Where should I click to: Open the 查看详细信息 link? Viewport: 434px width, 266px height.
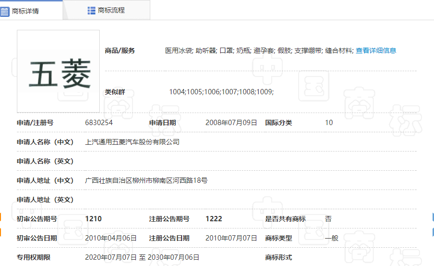coord(376,51)
